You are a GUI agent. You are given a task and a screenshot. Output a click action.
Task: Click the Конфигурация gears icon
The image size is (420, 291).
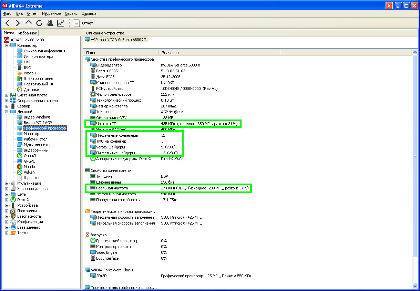tap(13, 222)
